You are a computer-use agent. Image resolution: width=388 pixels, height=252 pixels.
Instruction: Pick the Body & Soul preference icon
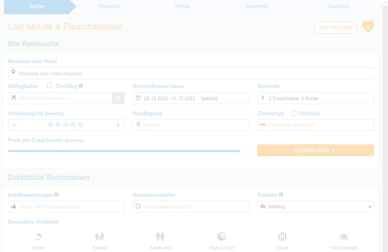(x=222, y=237)
